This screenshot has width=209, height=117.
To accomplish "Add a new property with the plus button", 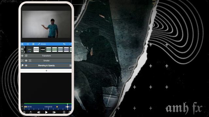I will pyautogui.click(x=46, y=71).
